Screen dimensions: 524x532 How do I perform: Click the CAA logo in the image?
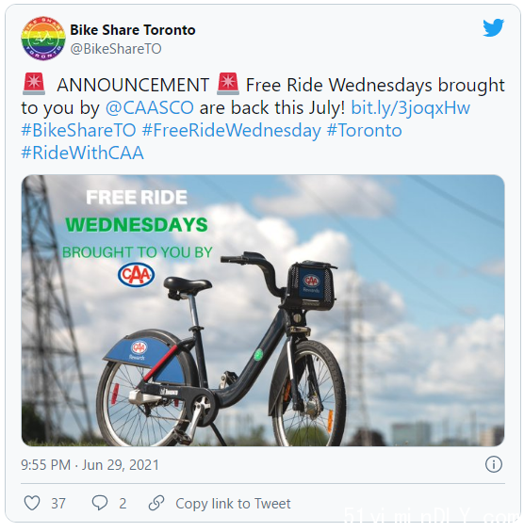136,275
